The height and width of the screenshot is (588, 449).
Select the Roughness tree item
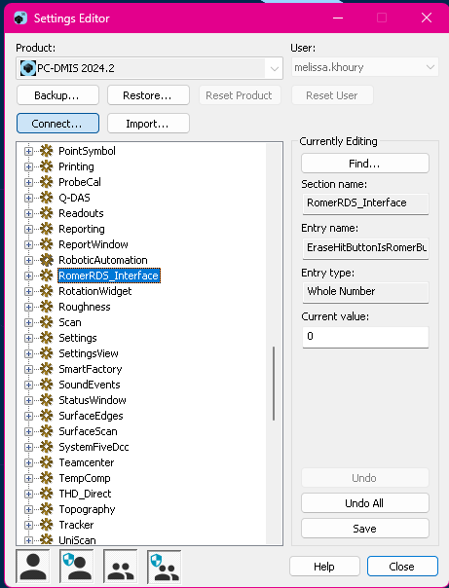(85, 307)
